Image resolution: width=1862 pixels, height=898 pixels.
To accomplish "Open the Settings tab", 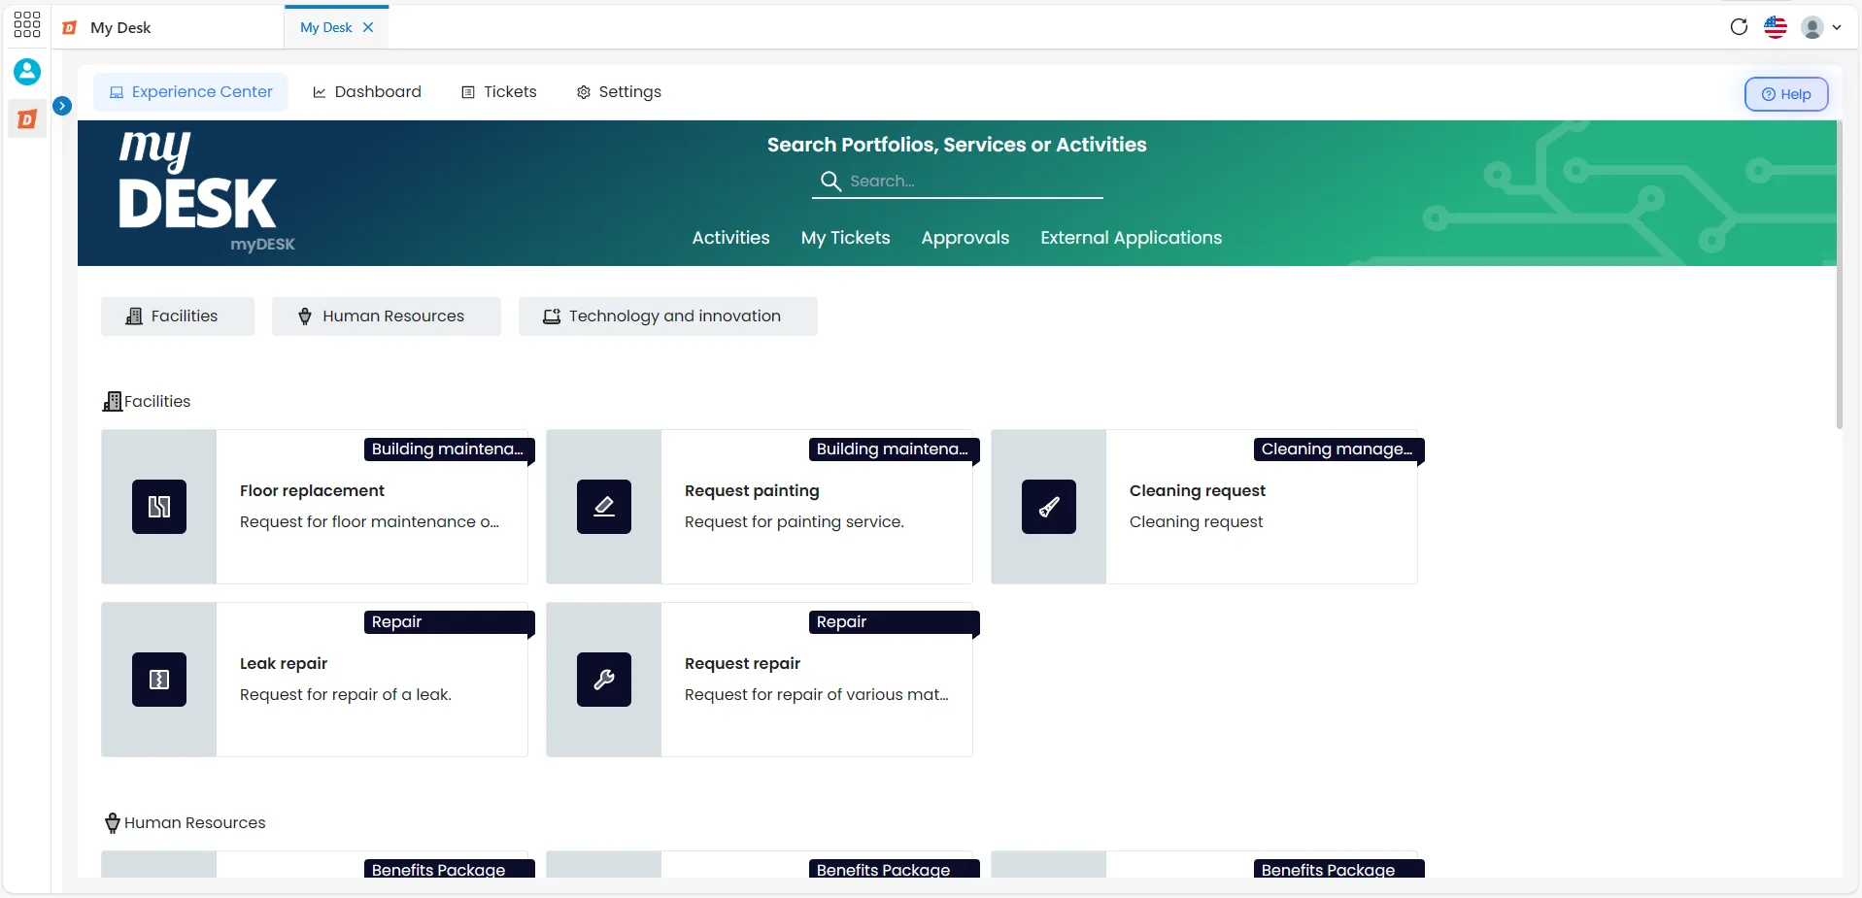I will tap(619, 92).
